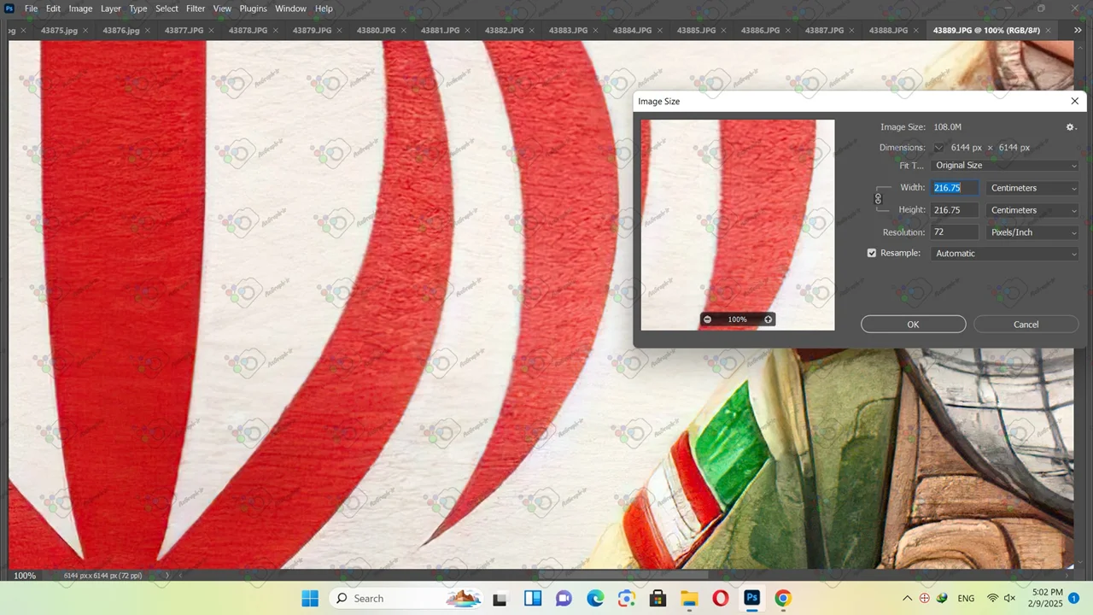The image size is (1093, 615).
Task: Show more document tabs via double-arrow icon
Action: coord(1077,30)
